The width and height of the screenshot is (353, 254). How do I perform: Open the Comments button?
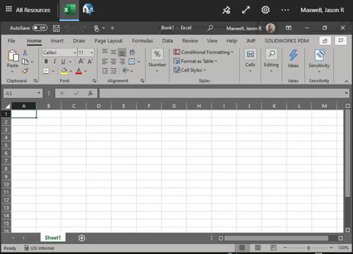[x=341, y=41]
